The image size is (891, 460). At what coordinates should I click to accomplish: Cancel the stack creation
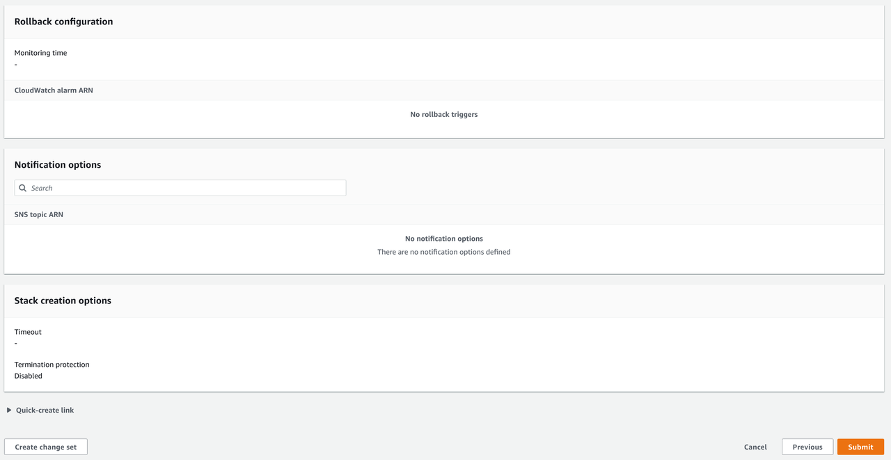click(x=755, y=447)
